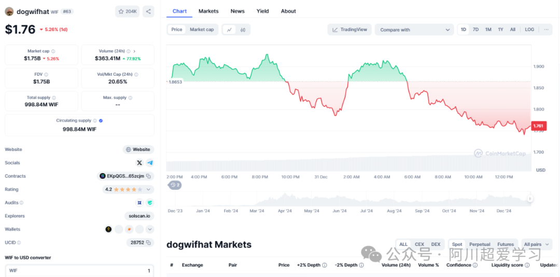
Task: Copy the UCID 28752 value
Action: click(148, 242)
